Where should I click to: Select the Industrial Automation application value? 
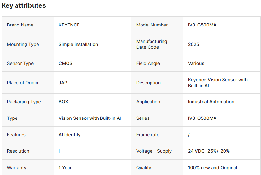pos(211,102)
